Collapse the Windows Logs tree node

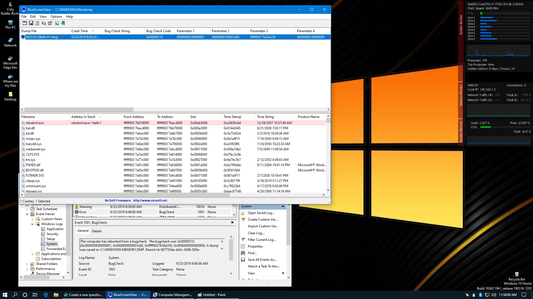(x=32, y=224)
